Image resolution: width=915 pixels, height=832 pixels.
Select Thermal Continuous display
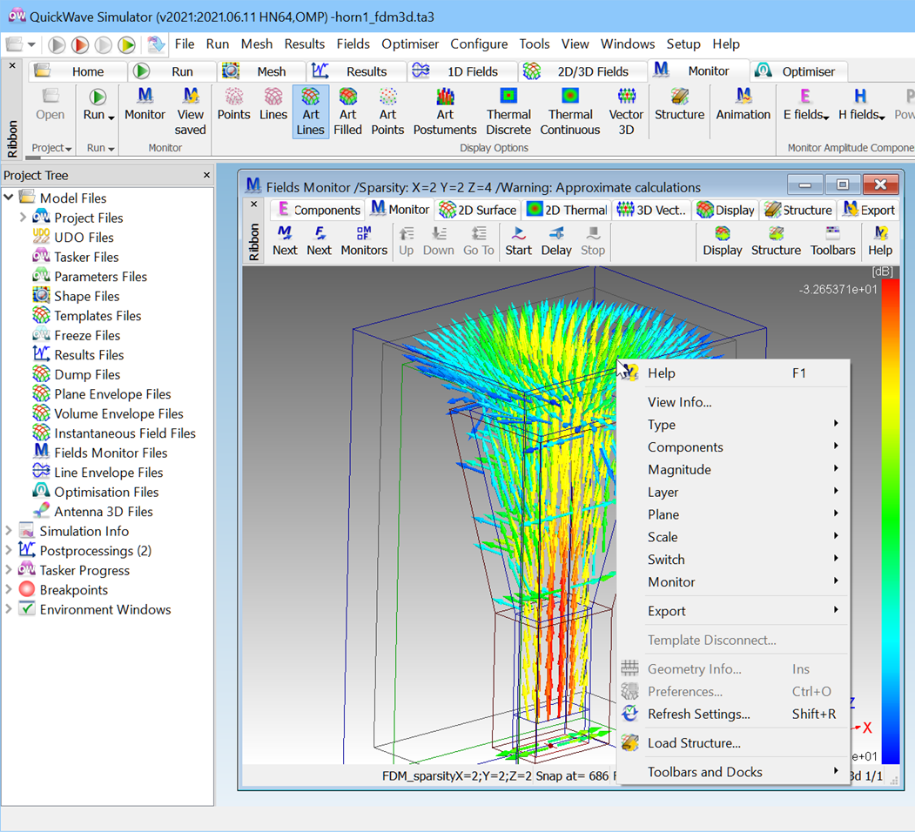[570, 111]
